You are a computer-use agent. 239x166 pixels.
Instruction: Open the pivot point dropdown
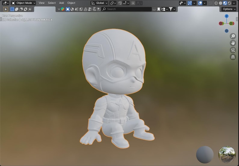coord(113,3)
